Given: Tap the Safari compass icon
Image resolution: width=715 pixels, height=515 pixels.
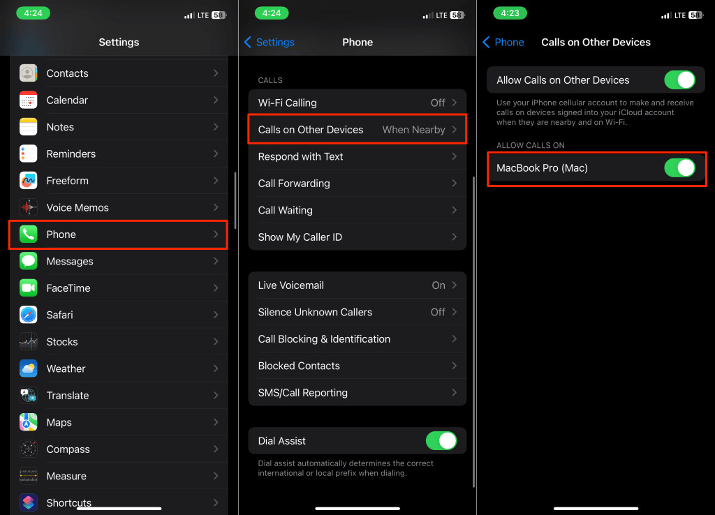Looking at the screenshot, I should coord(28,315).
